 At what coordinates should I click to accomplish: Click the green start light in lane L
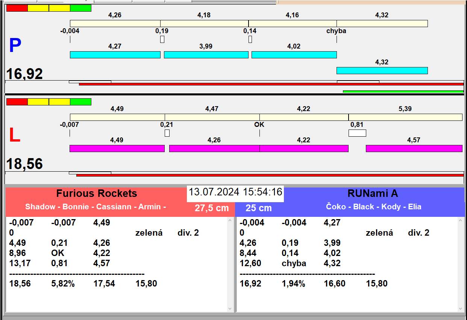click(x=80, y=102)
